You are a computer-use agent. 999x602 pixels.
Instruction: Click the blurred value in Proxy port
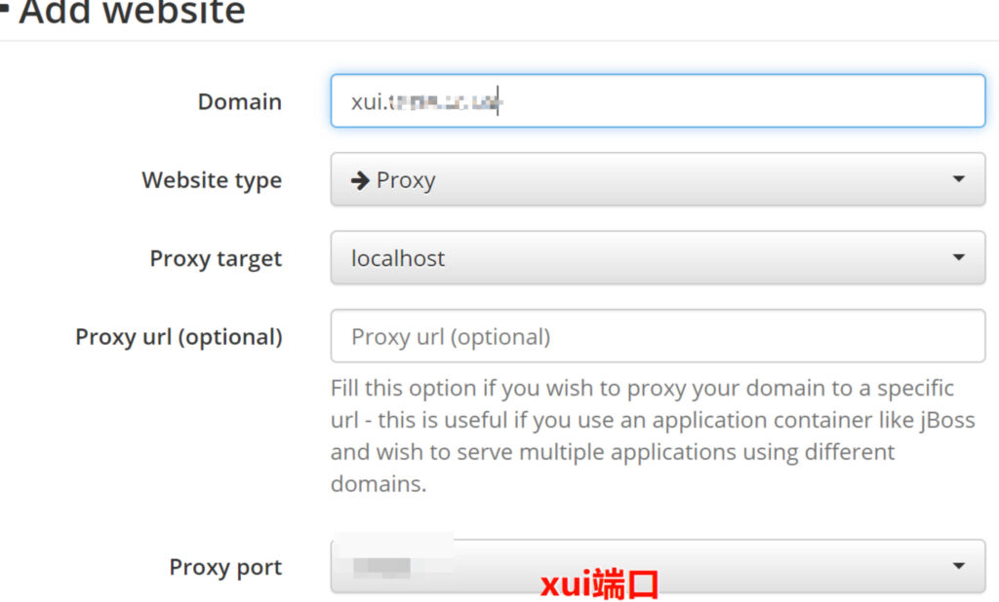pyautogui.click(x=381, y=566)
